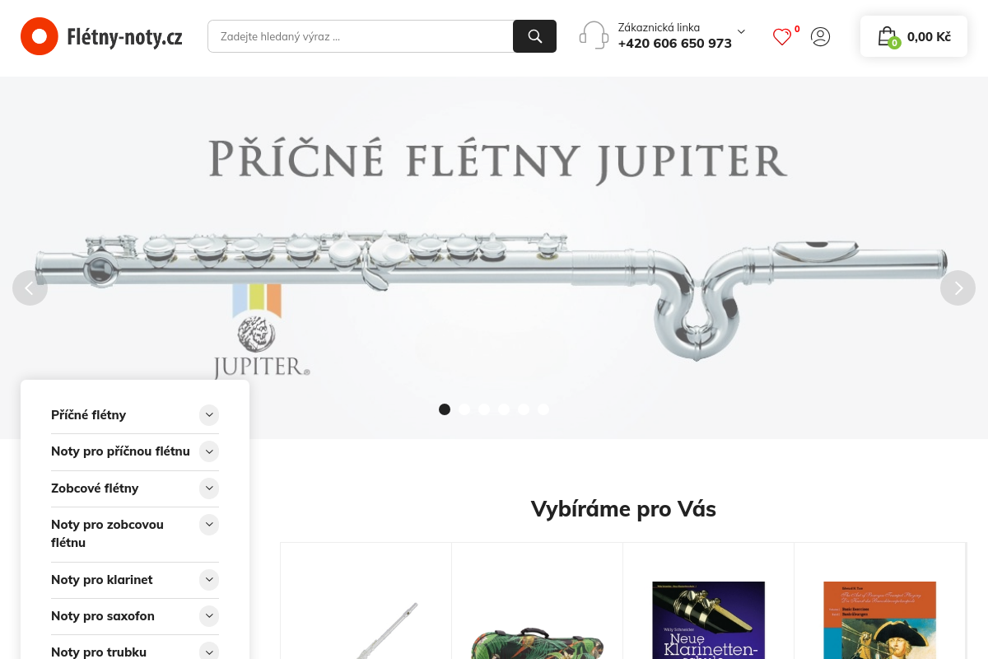Click the search input field

pos(361,36)
